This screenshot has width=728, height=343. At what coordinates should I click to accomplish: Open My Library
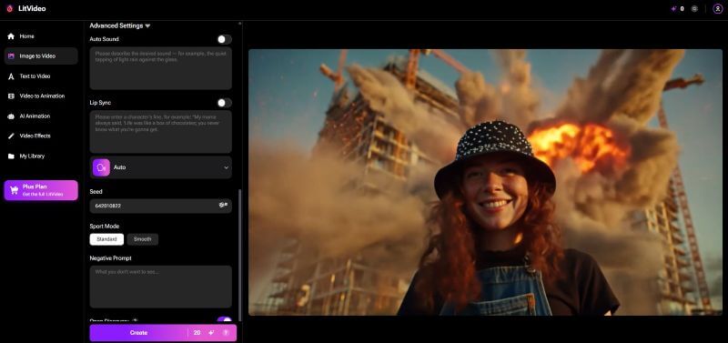pos(41,156)
